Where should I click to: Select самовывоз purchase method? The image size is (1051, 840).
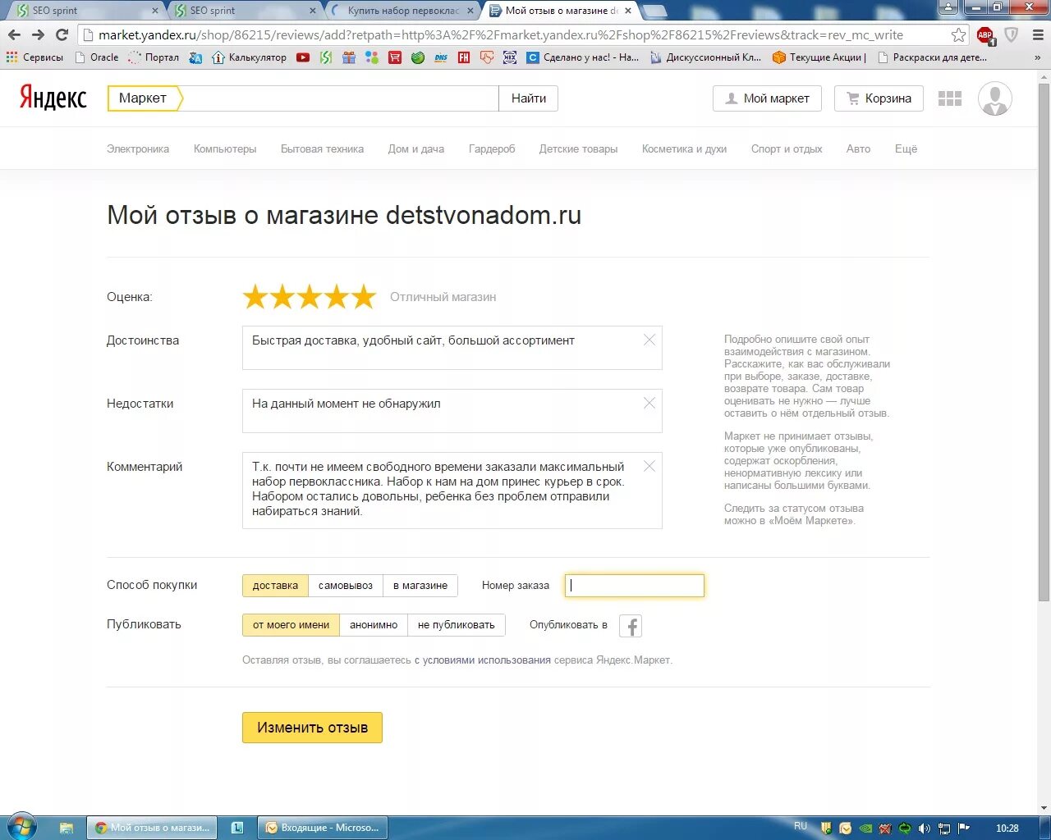[x=346, y=585]
